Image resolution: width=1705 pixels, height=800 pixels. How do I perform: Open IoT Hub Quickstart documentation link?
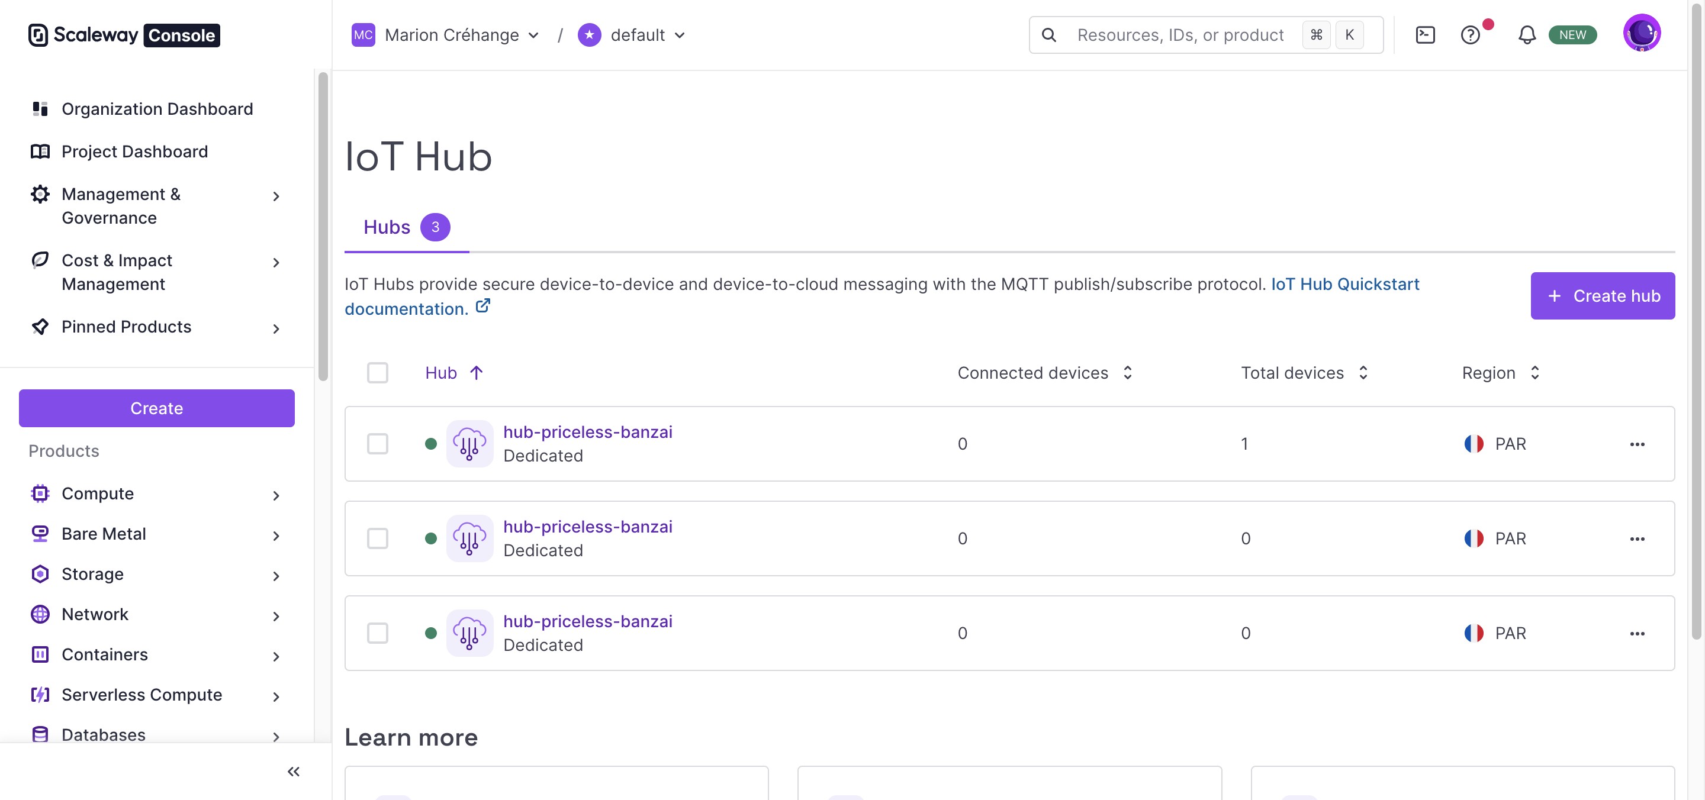click(x=1345, y=284)
